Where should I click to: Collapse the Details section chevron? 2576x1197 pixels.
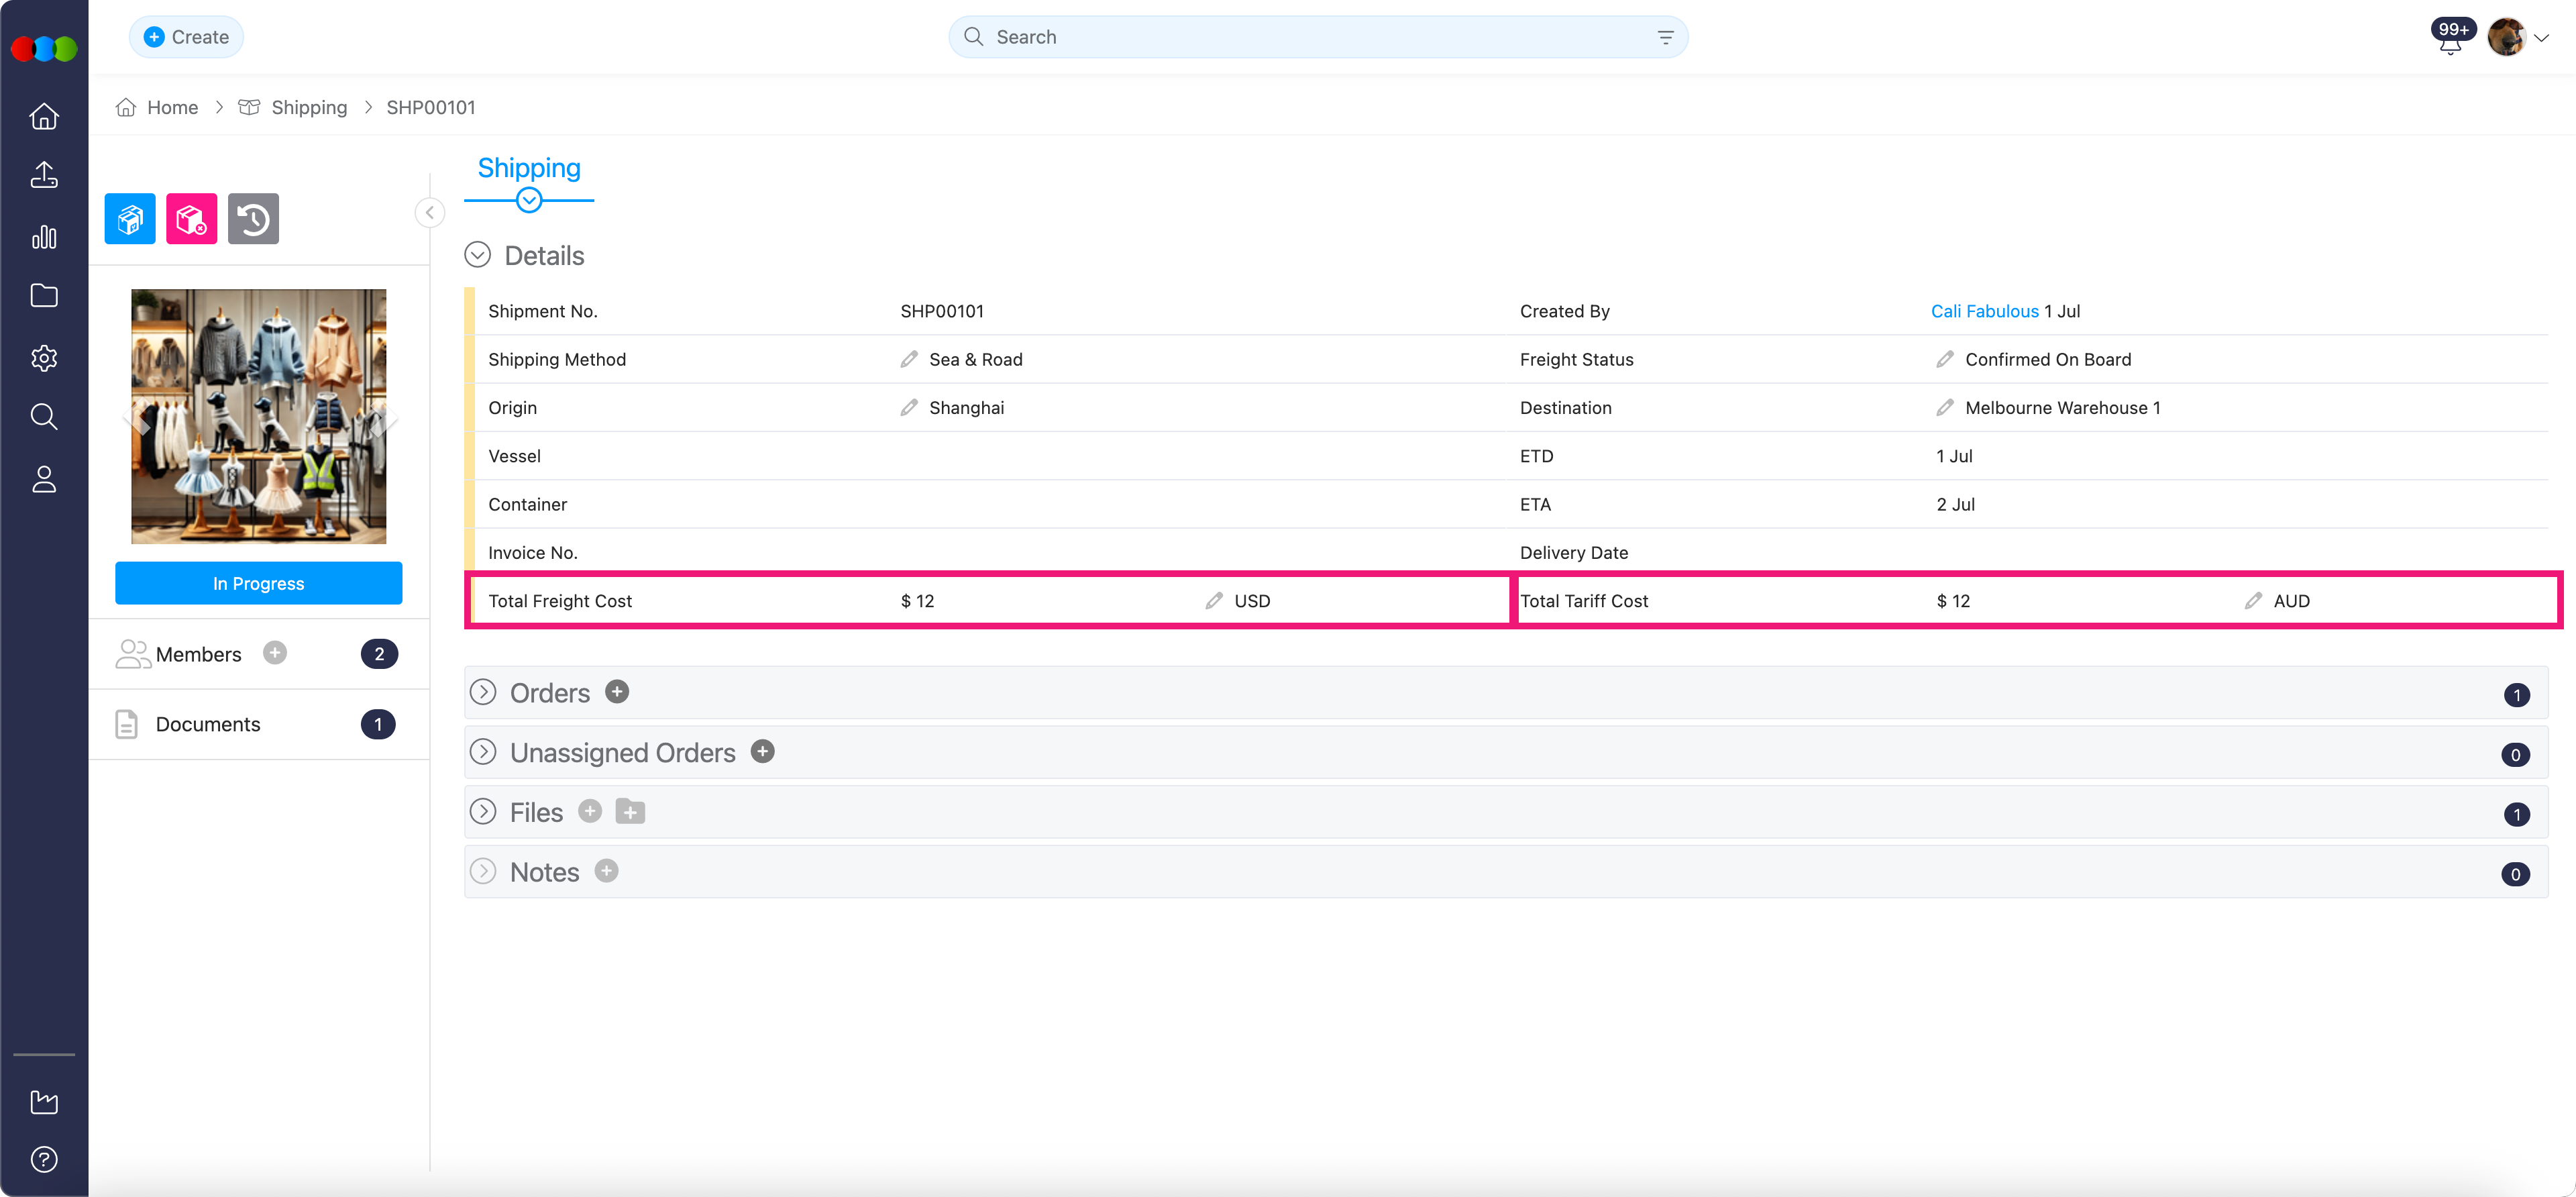pos(478,255)
